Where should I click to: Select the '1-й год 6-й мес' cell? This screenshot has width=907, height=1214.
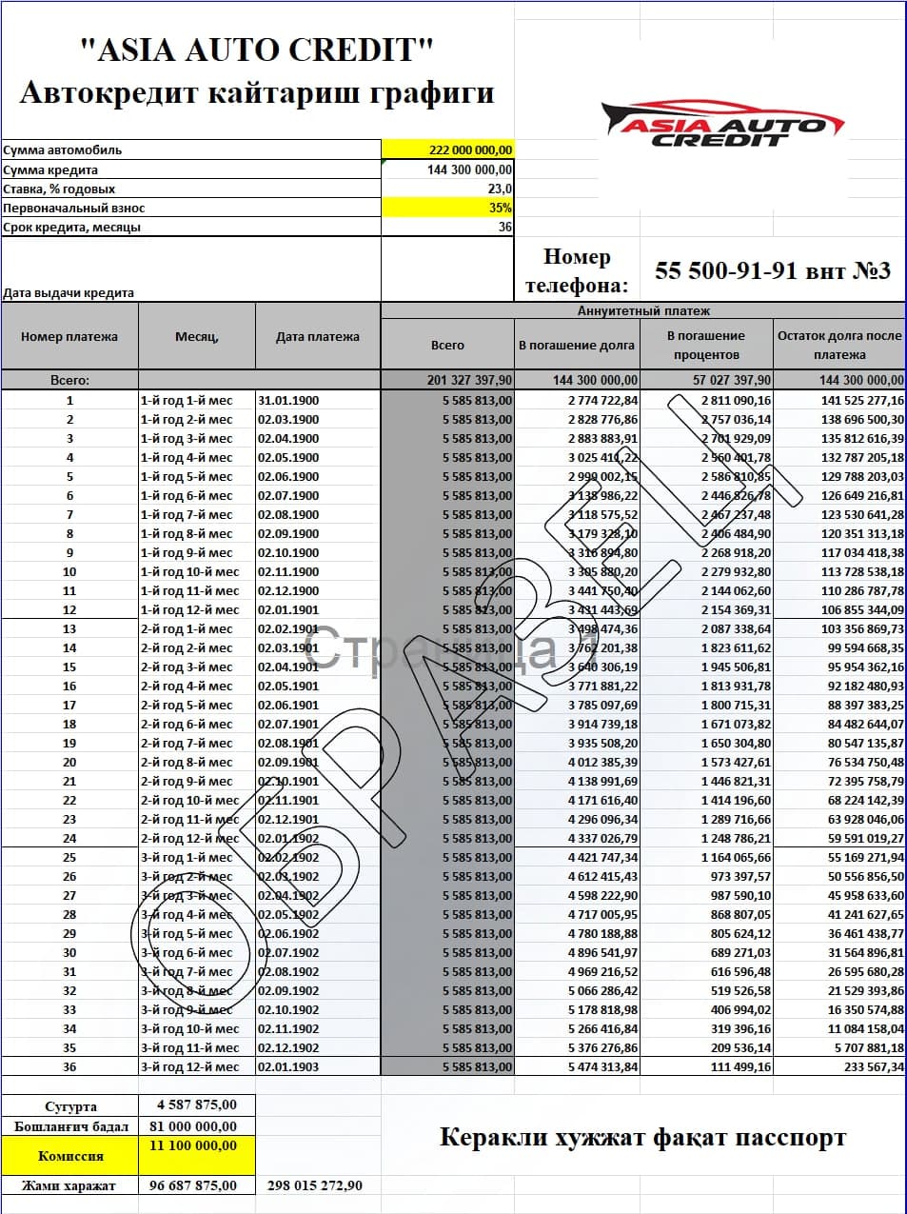pos(197,495)
